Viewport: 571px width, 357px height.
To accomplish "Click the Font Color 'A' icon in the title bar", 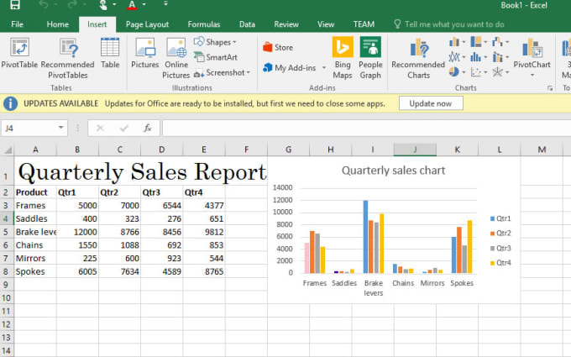I will [132, 5].
